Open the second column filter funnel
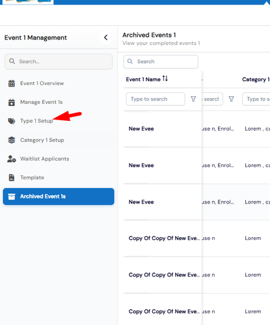Viewport: 270px width, 325px height. point(232,99)
